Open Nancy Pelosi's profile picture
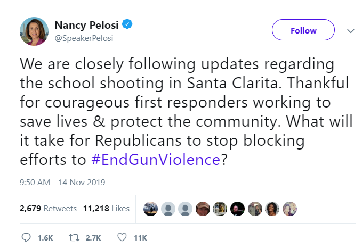362x248 pixels. 35,31
